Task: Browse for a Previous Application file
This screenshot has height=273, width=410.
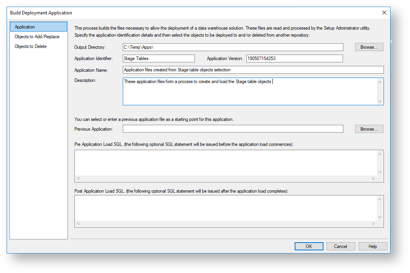Action: [369, 129]
